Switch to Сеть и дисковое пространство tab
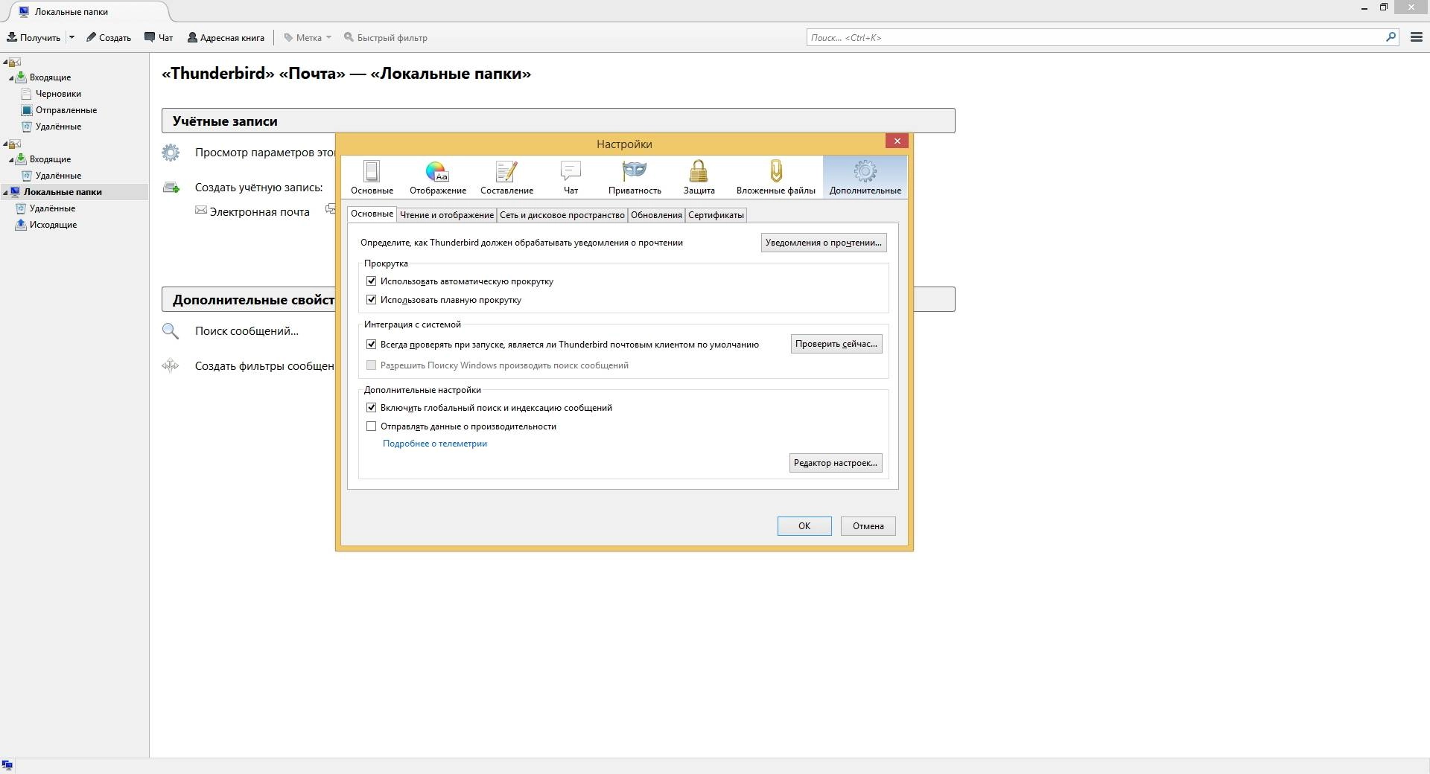The image size is (1430, 774). pyautogui.click(x=562, y=215)
